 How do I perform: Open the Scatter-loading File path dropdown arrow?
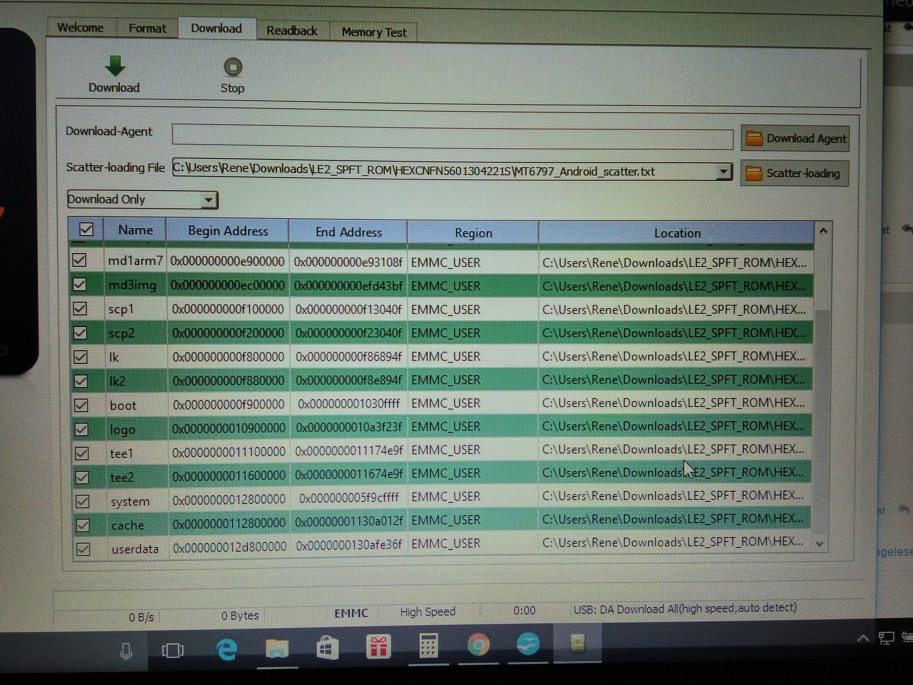click(723, 172)
